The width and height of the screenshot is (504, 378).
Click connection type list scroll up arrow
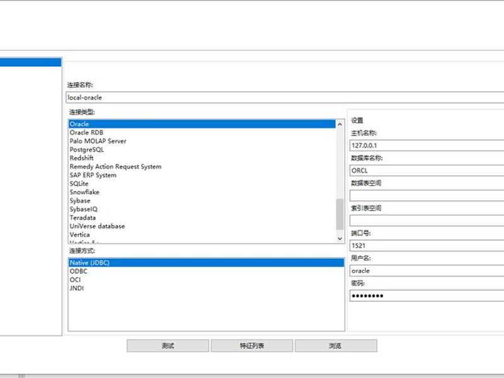(340, 124)
